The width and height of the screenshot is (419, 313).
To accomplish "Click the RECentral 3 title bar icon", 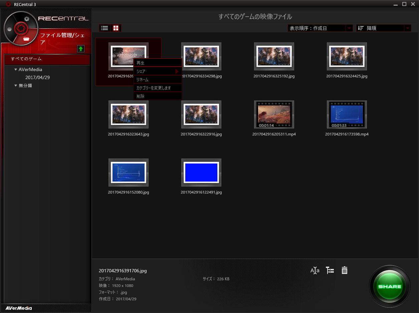I will tap(8, 4).
